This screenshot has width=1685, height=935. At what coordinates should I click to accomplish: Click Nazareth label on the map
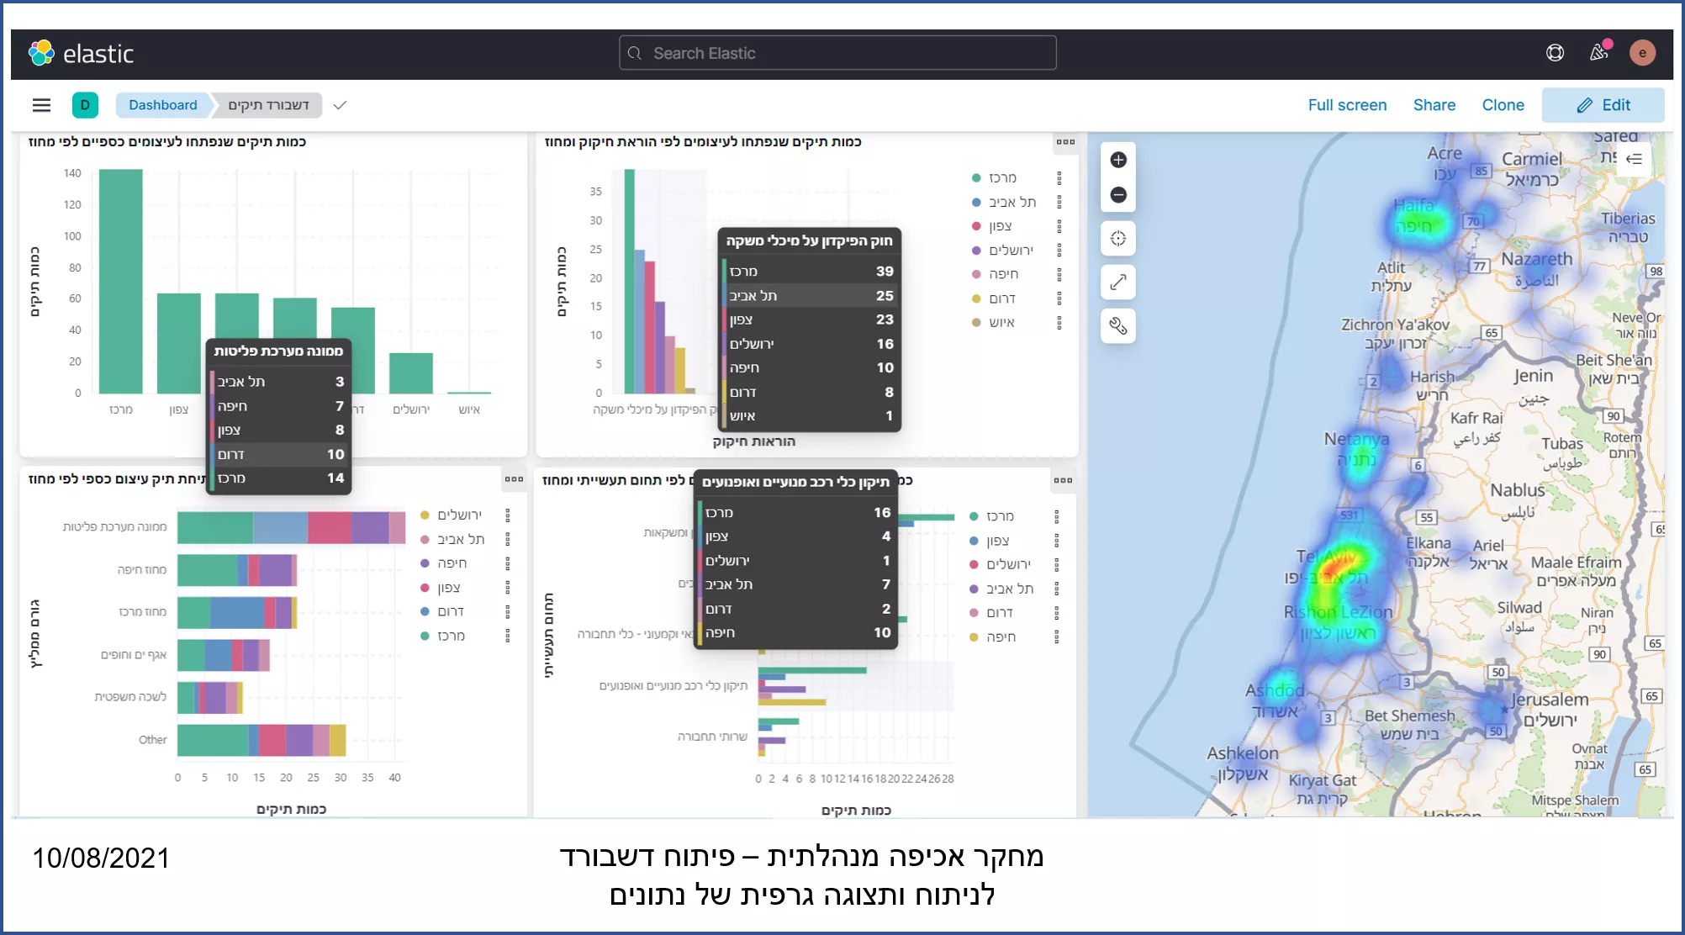coord(1536,259)
